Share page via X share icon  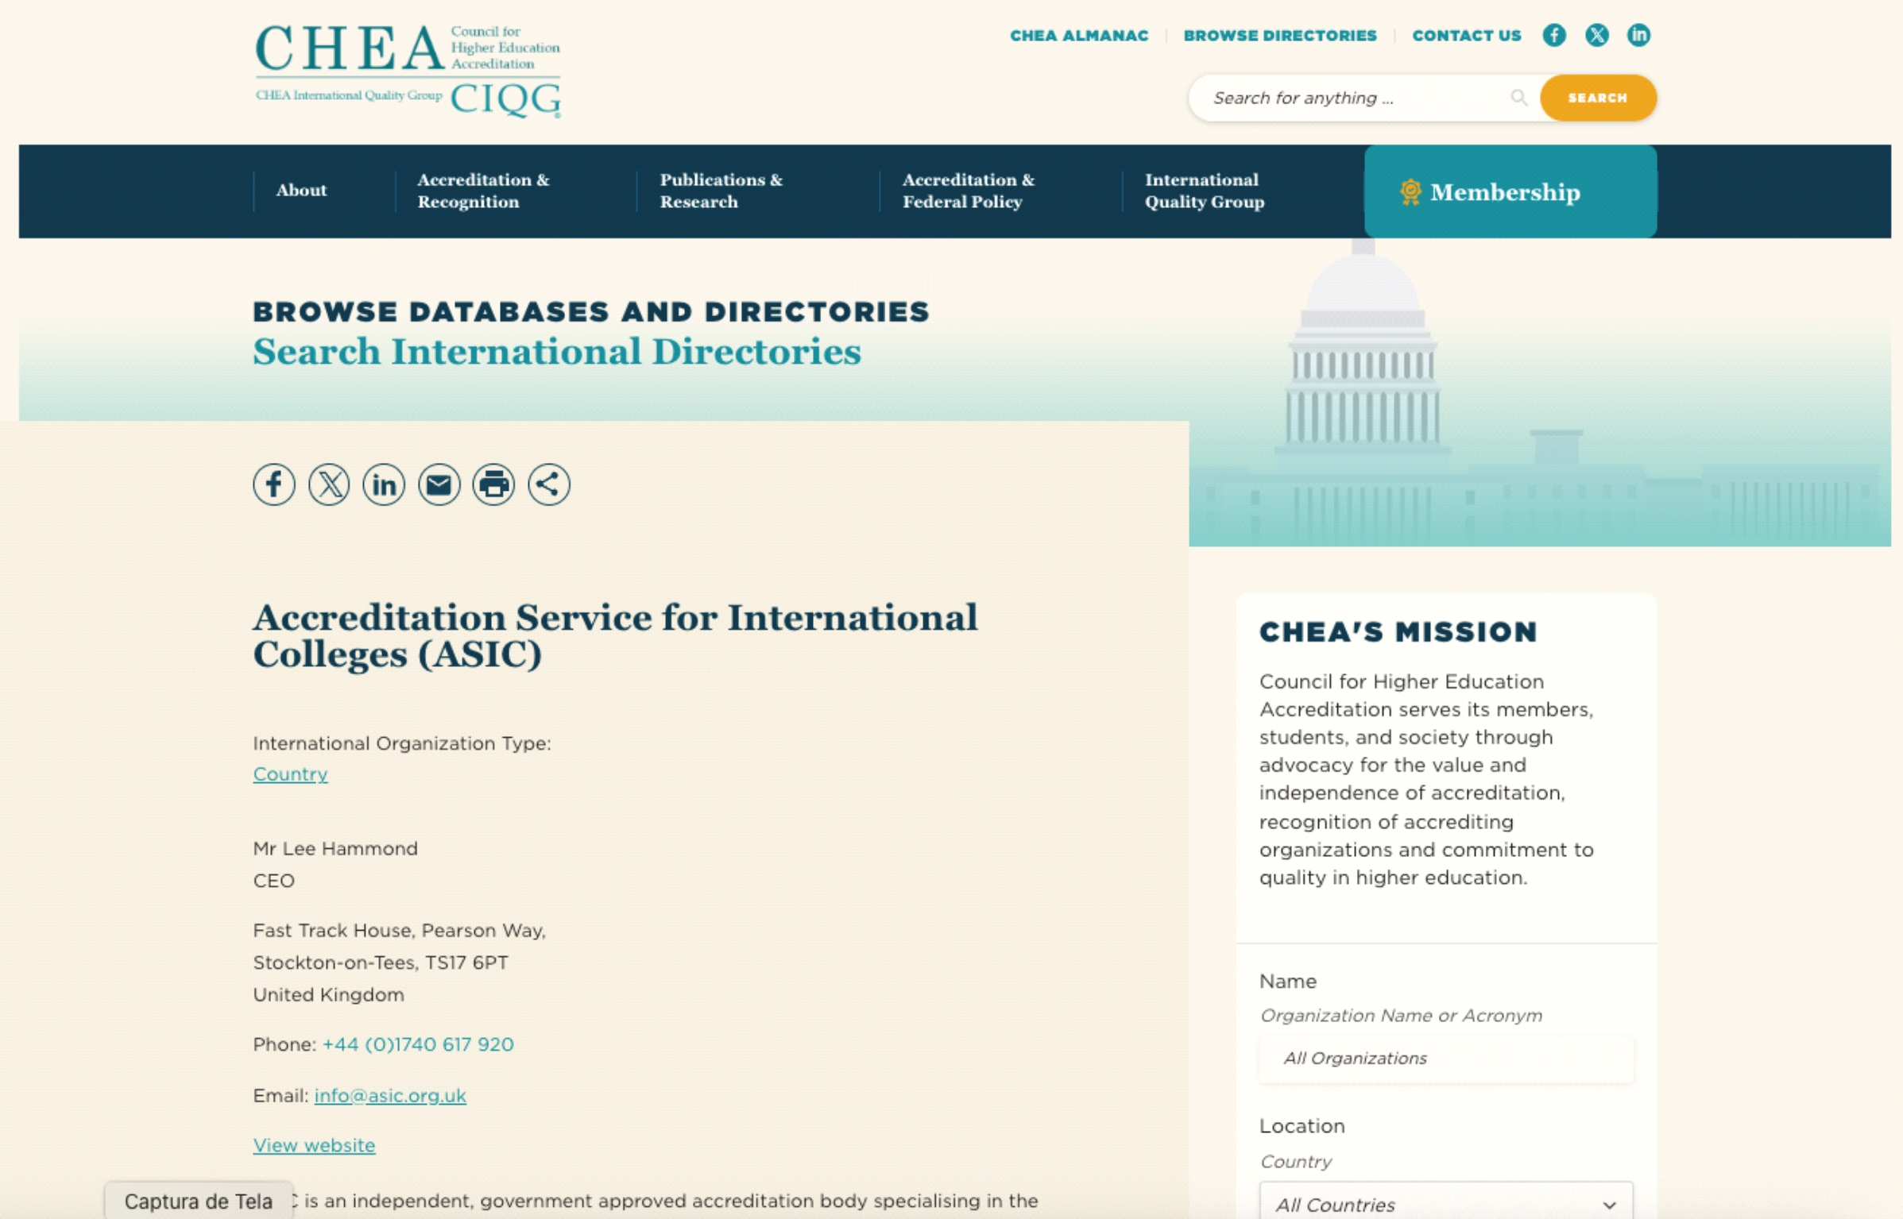click(329, 484)
